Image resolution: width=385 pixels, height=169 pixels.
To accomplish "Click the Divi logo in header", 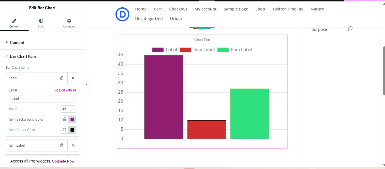I will [122, 14].
